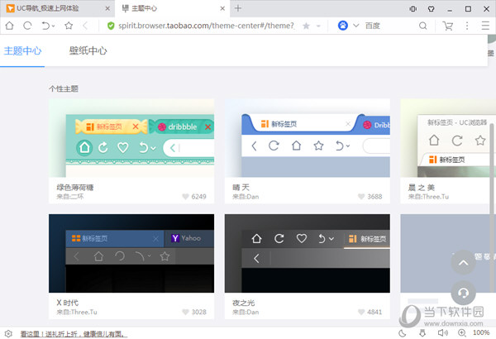Switch to the 壁纸中心 tab

88,51
